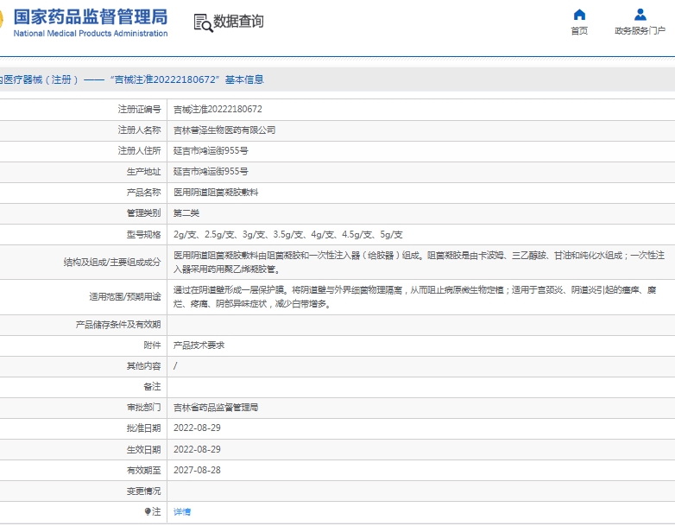
Task: Click the ●注 bullet icon
Action: [148, 511]
